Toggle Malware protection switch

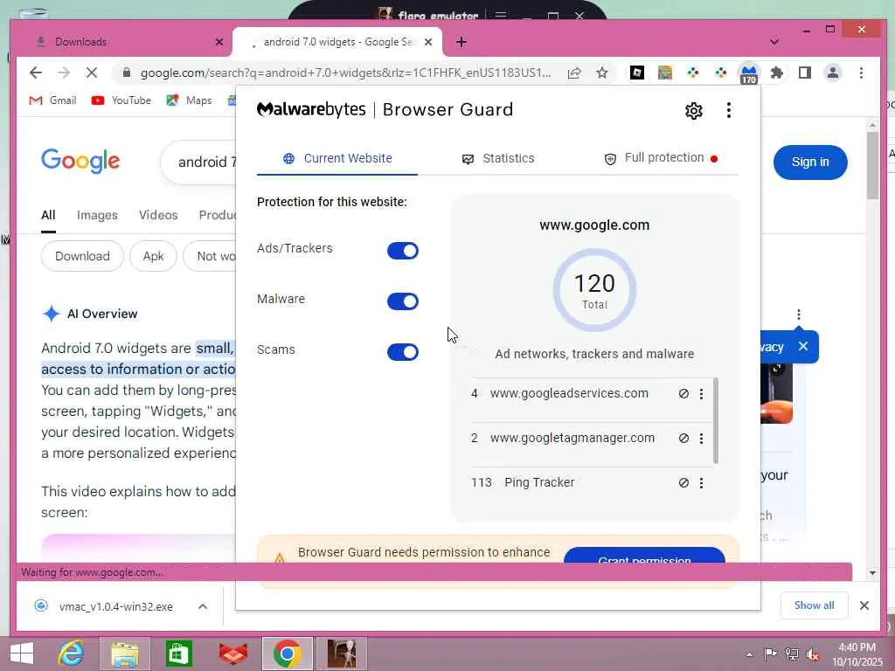tap(402, 301)
